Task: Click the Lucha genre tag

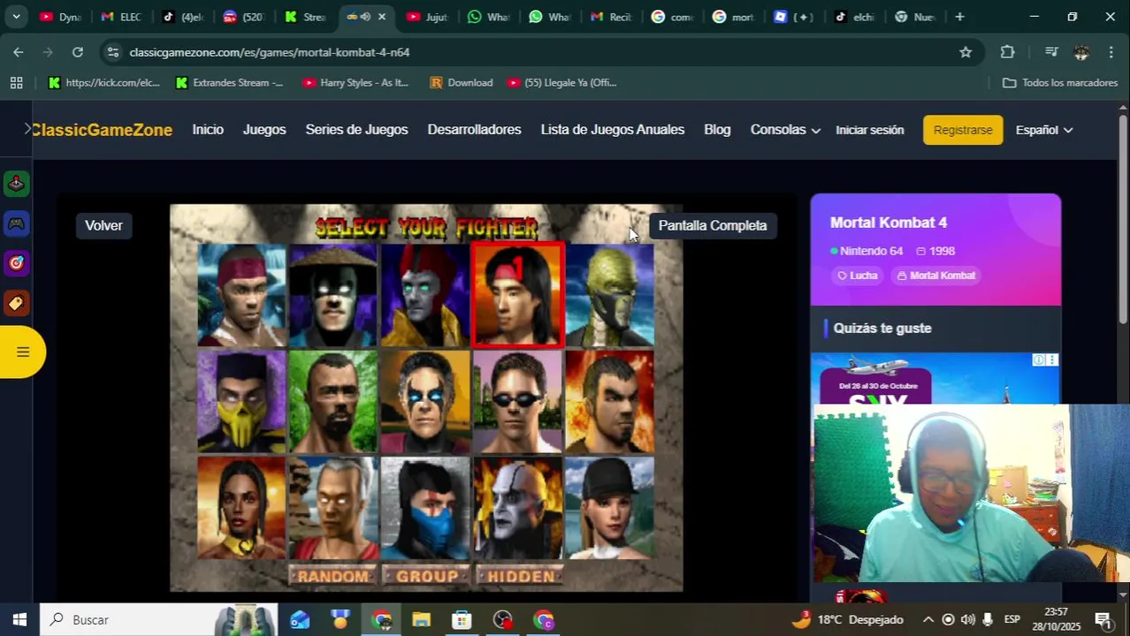Action: tap(858, 276)
